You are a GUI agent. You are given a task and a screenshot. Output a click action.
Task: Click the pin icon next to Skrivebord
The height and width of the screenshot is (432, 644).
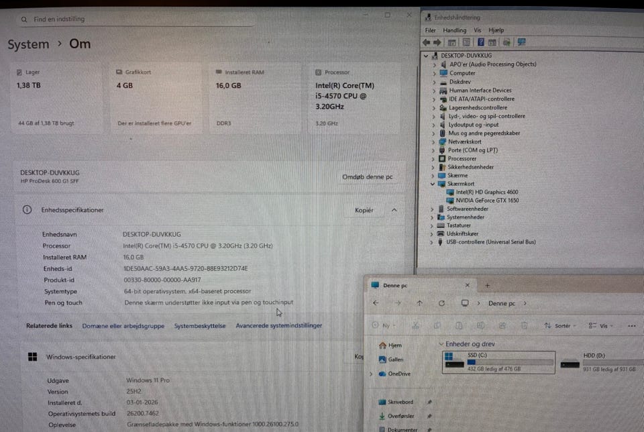pyautogui.click(x=429, y=402)
